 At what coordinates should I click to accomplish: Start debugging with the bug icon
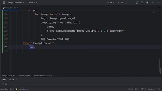point(122,3)
